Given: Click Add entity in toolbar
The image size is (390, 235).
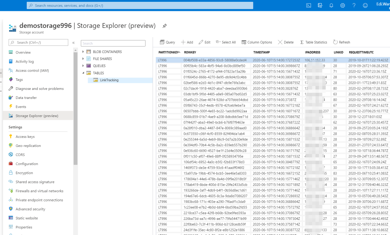Looking at the screenshot, I should click(187, 42).
